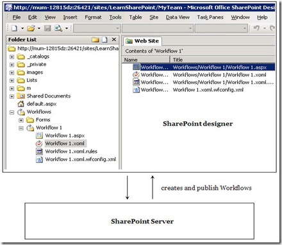Click Workflow 1.xoml icon in the tree
282x245 pixels.
[39, 144]
